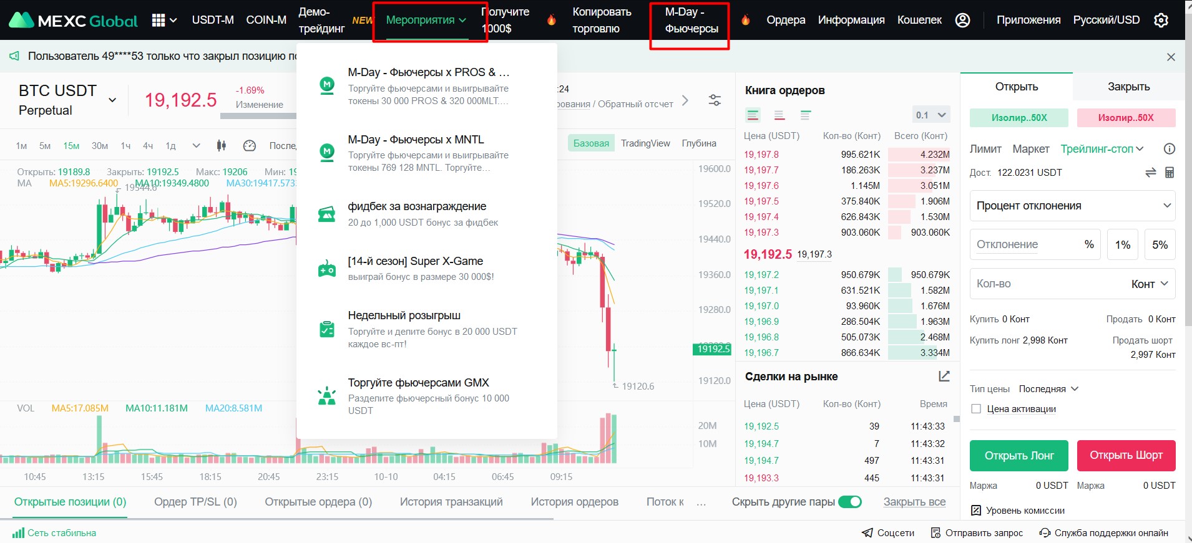The width and height of the screenshot is (1192, 543).
Task: Open the calculator icon
Action: (1170, 173)
